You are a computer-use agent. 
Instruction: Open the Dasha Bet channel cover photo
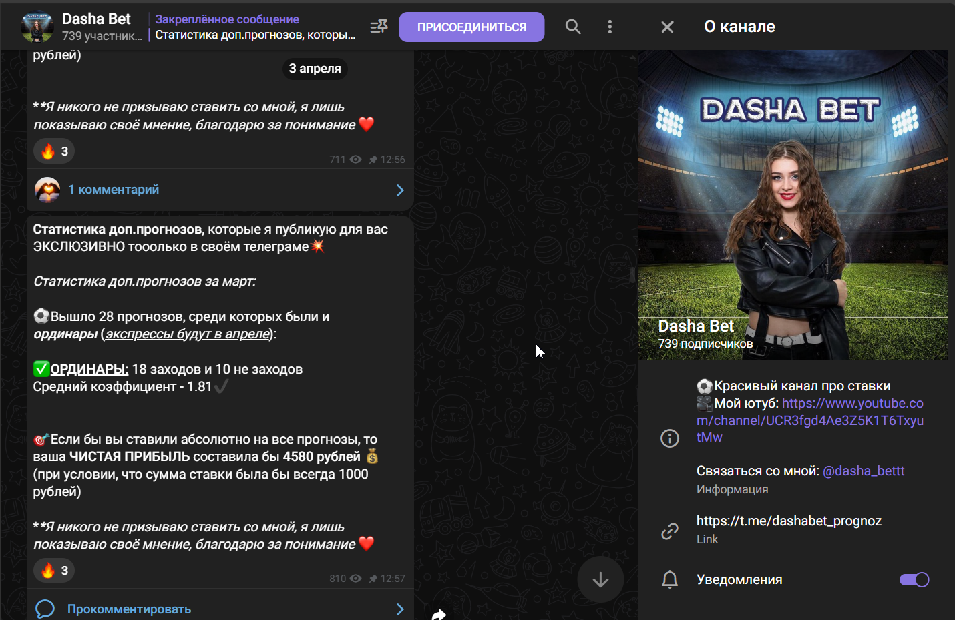pos(793,205)
